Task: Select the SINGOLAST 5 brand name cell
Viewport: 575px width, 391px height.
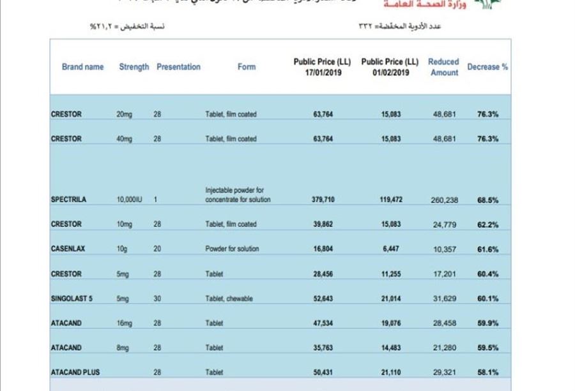Action: [72, 299]
